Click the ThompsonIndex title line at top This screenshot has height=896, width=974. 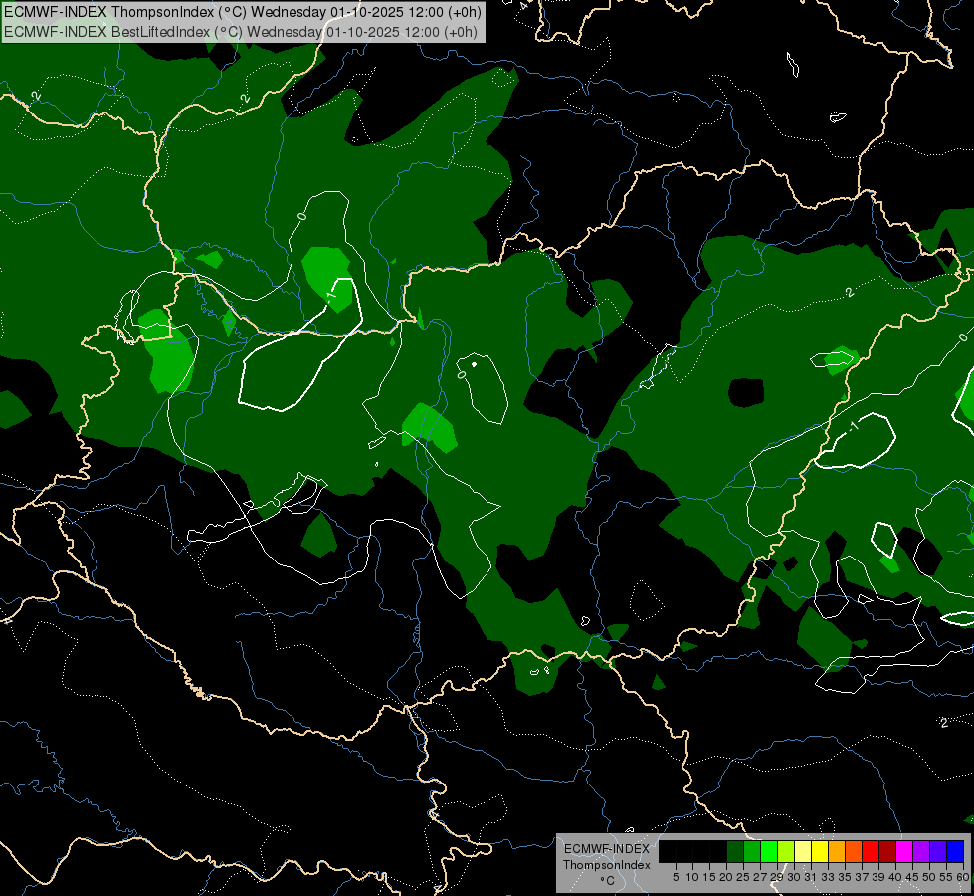click(243, 12)
